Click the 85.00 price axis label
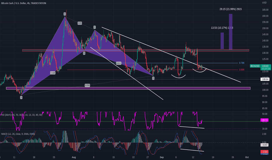This screenshot has width=272, height=160. pos(265,109)
